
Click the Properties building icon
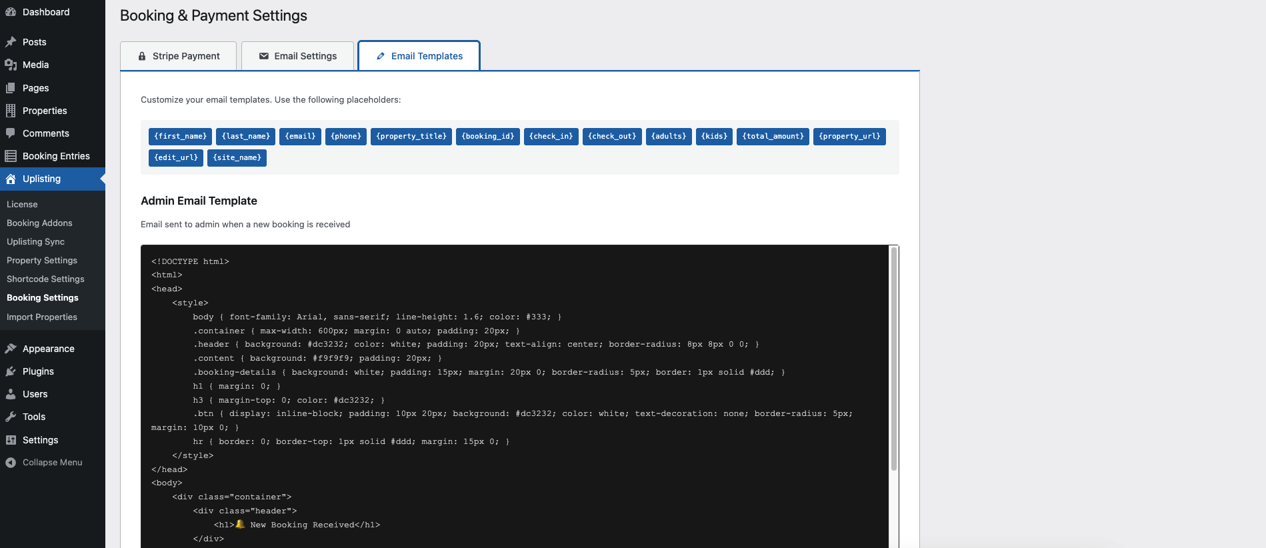[11, 111]
